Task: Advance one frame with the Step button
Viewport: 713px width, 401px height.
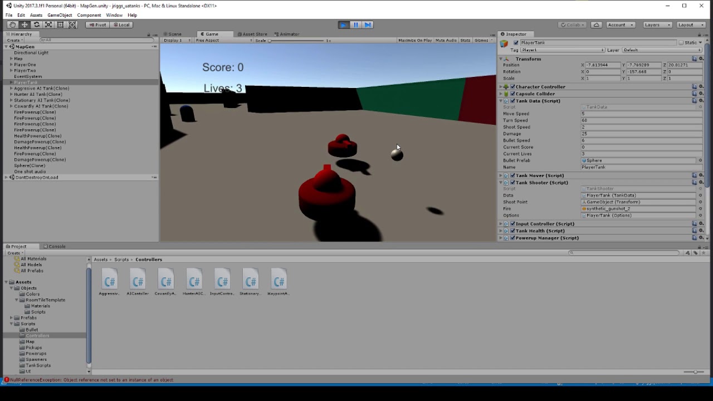Action: [x=368, y=25]
